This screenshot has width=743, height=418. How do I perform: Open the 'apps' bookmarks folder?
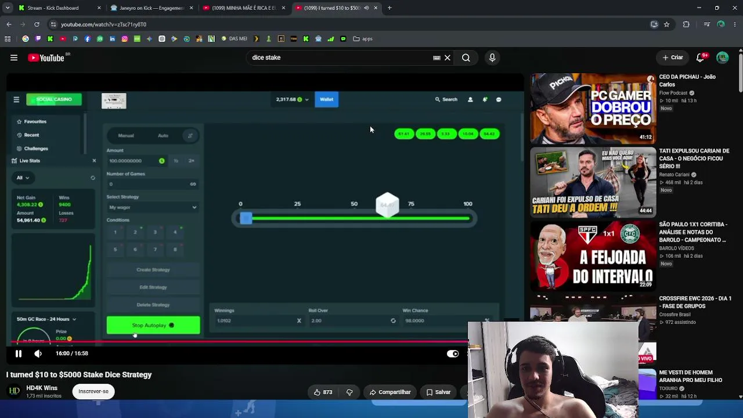(x=363, y=39)
